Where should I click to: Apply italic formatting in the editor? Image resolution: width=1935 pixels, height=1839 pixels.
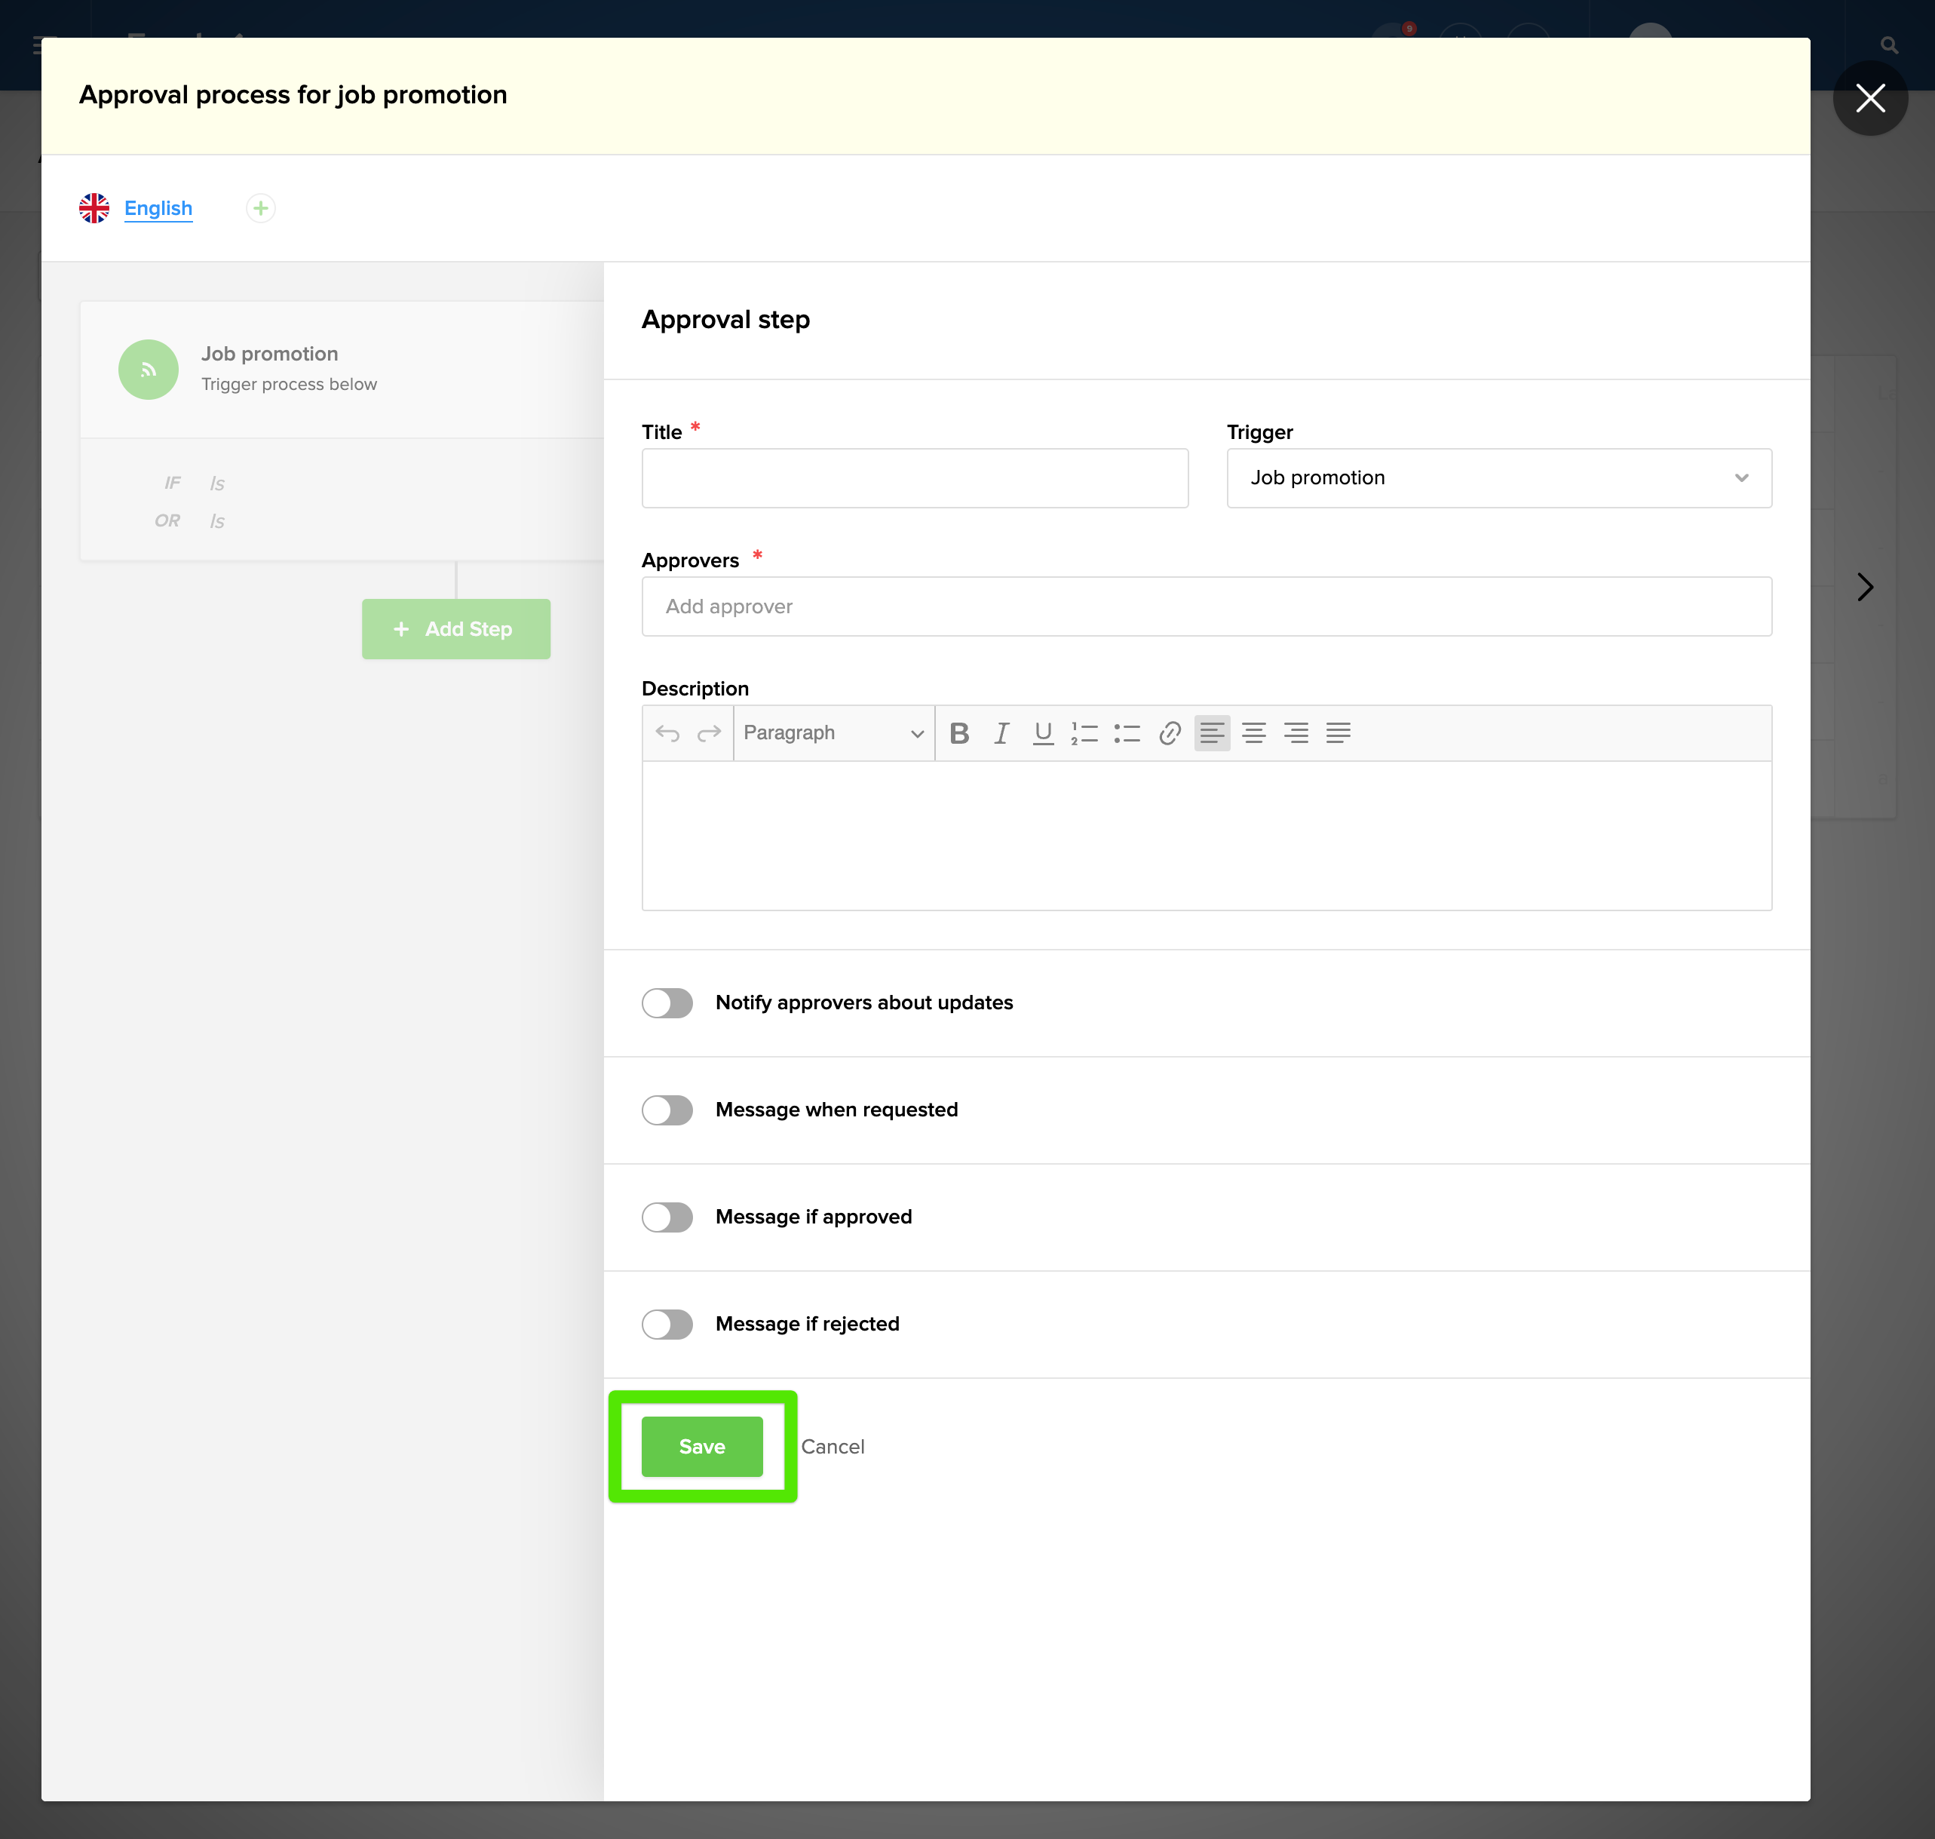click(x=1001, y=733)
